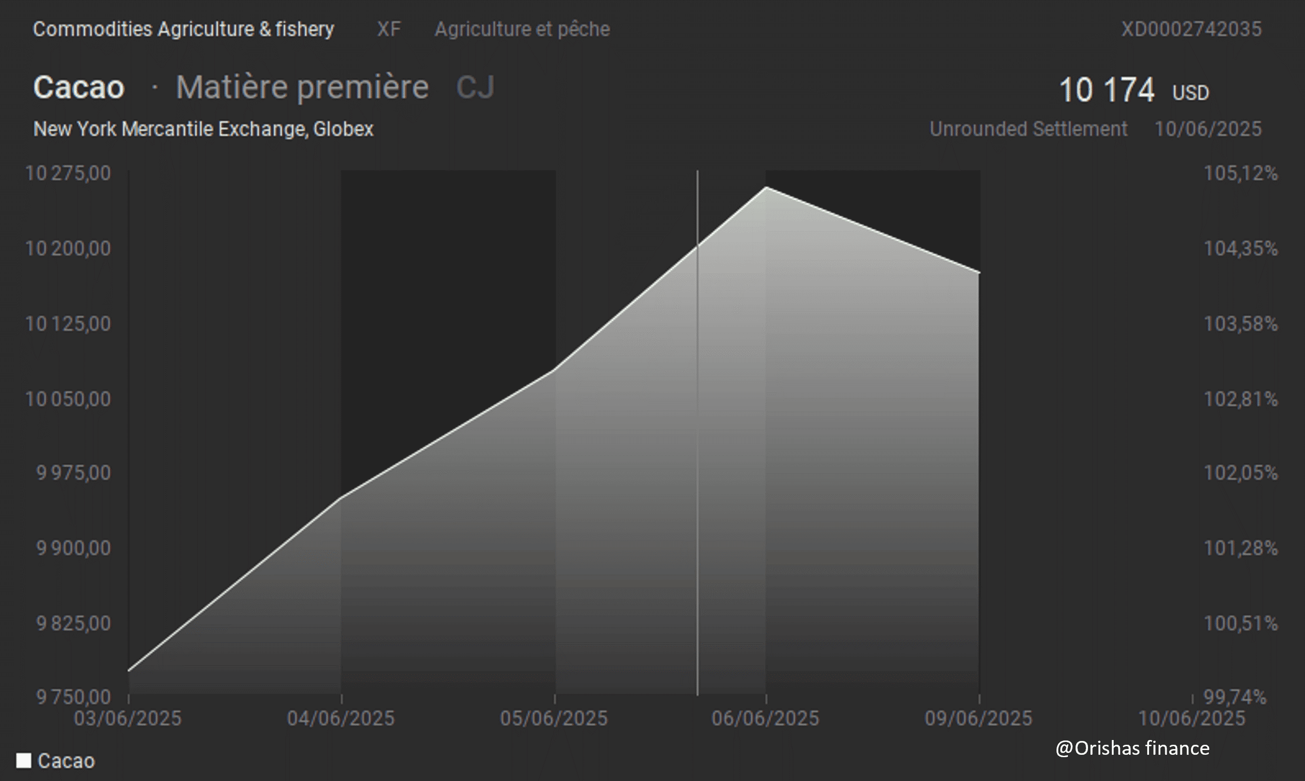The width and height of the screenshot is (1305, 781).
Task: Click y-axis label '10 050,00'
Action: [x=68, y=399]
